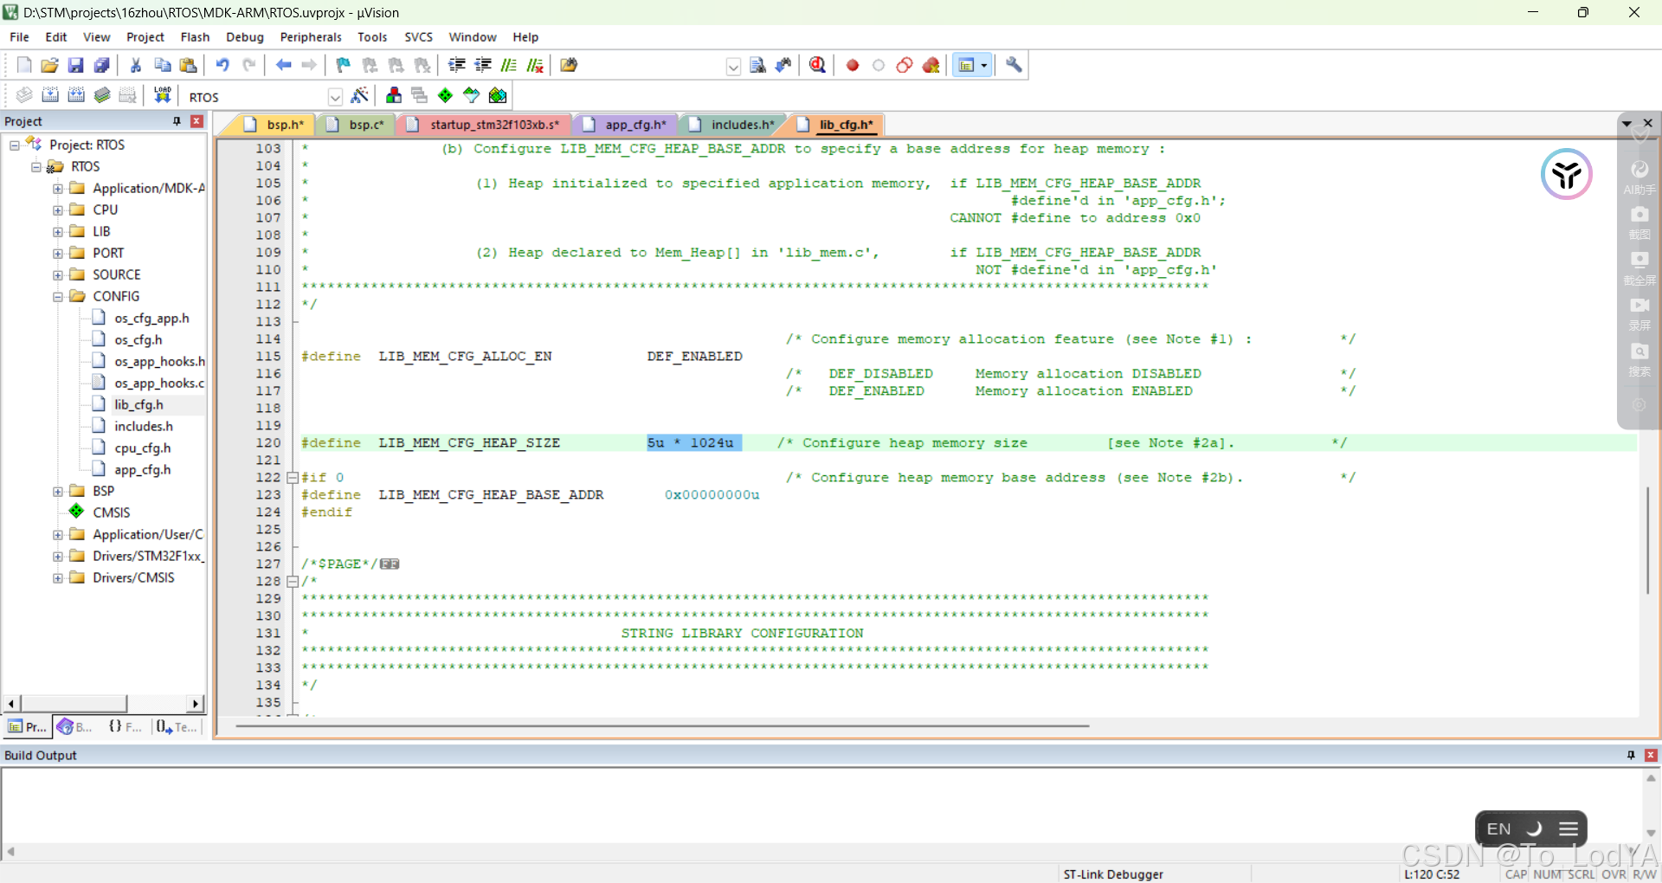Switch to the includes.h* tab
Screen dimensions: 1662x883
click(x=734, y=125)
